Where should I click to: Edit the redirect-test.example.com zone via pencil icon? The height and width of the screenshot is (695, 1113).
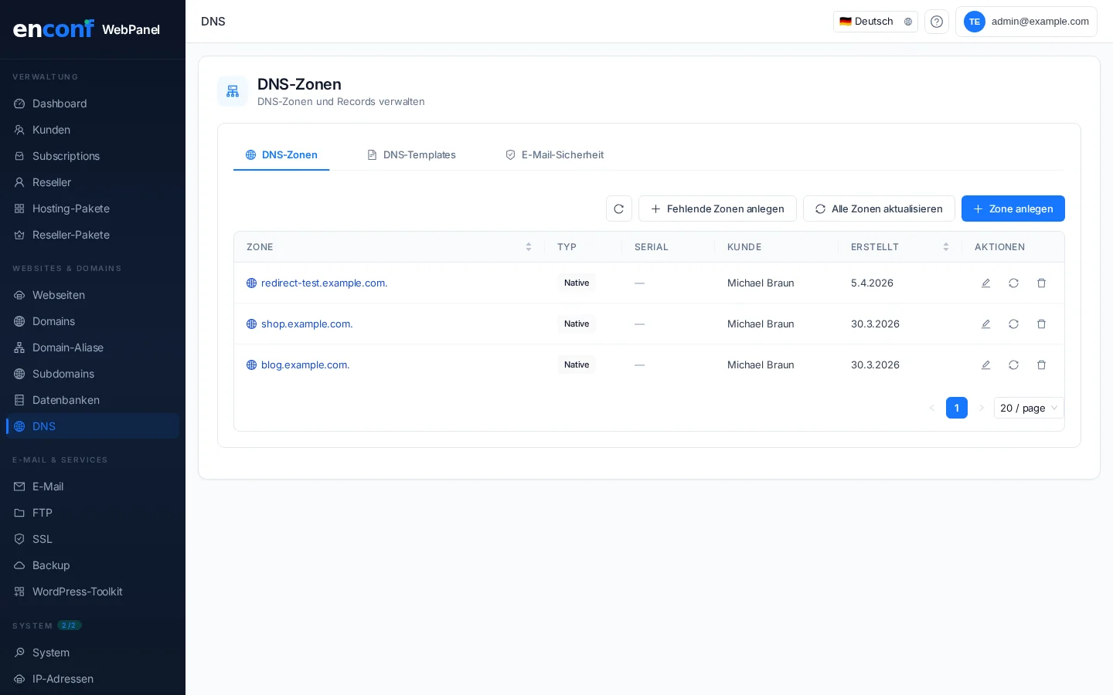pos(985,283)
